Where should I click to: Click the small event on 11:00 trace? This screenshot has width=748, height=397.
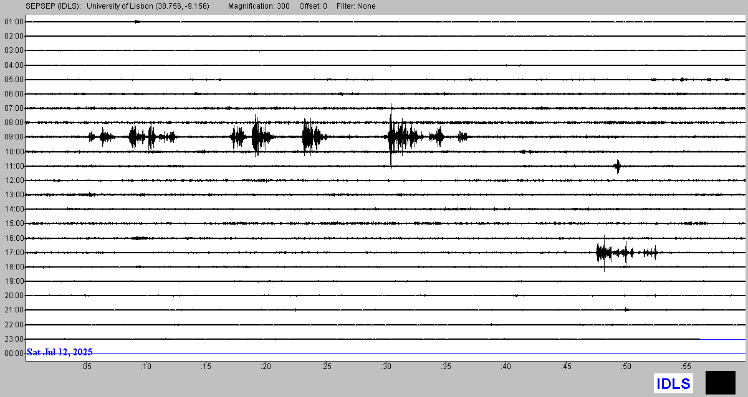click(x=618, y=166)
